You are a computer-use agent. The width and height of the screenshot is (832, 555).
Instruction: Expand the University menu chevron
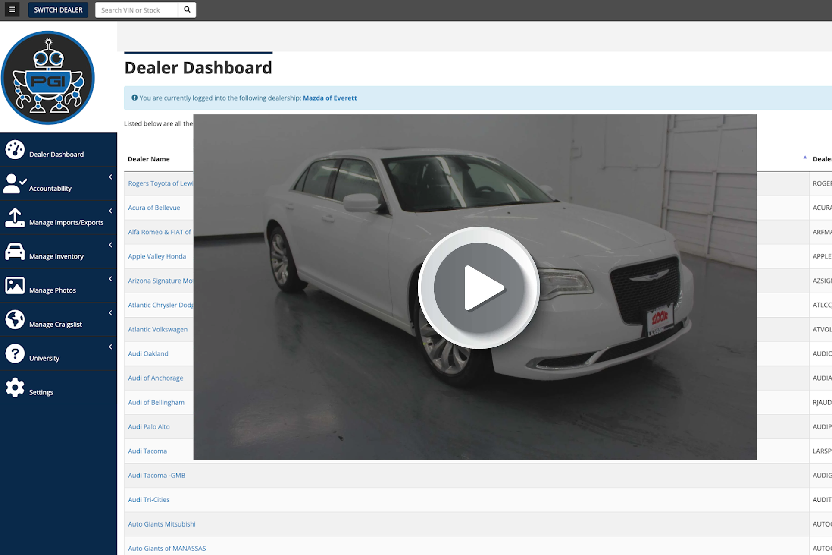pos(110,347)
